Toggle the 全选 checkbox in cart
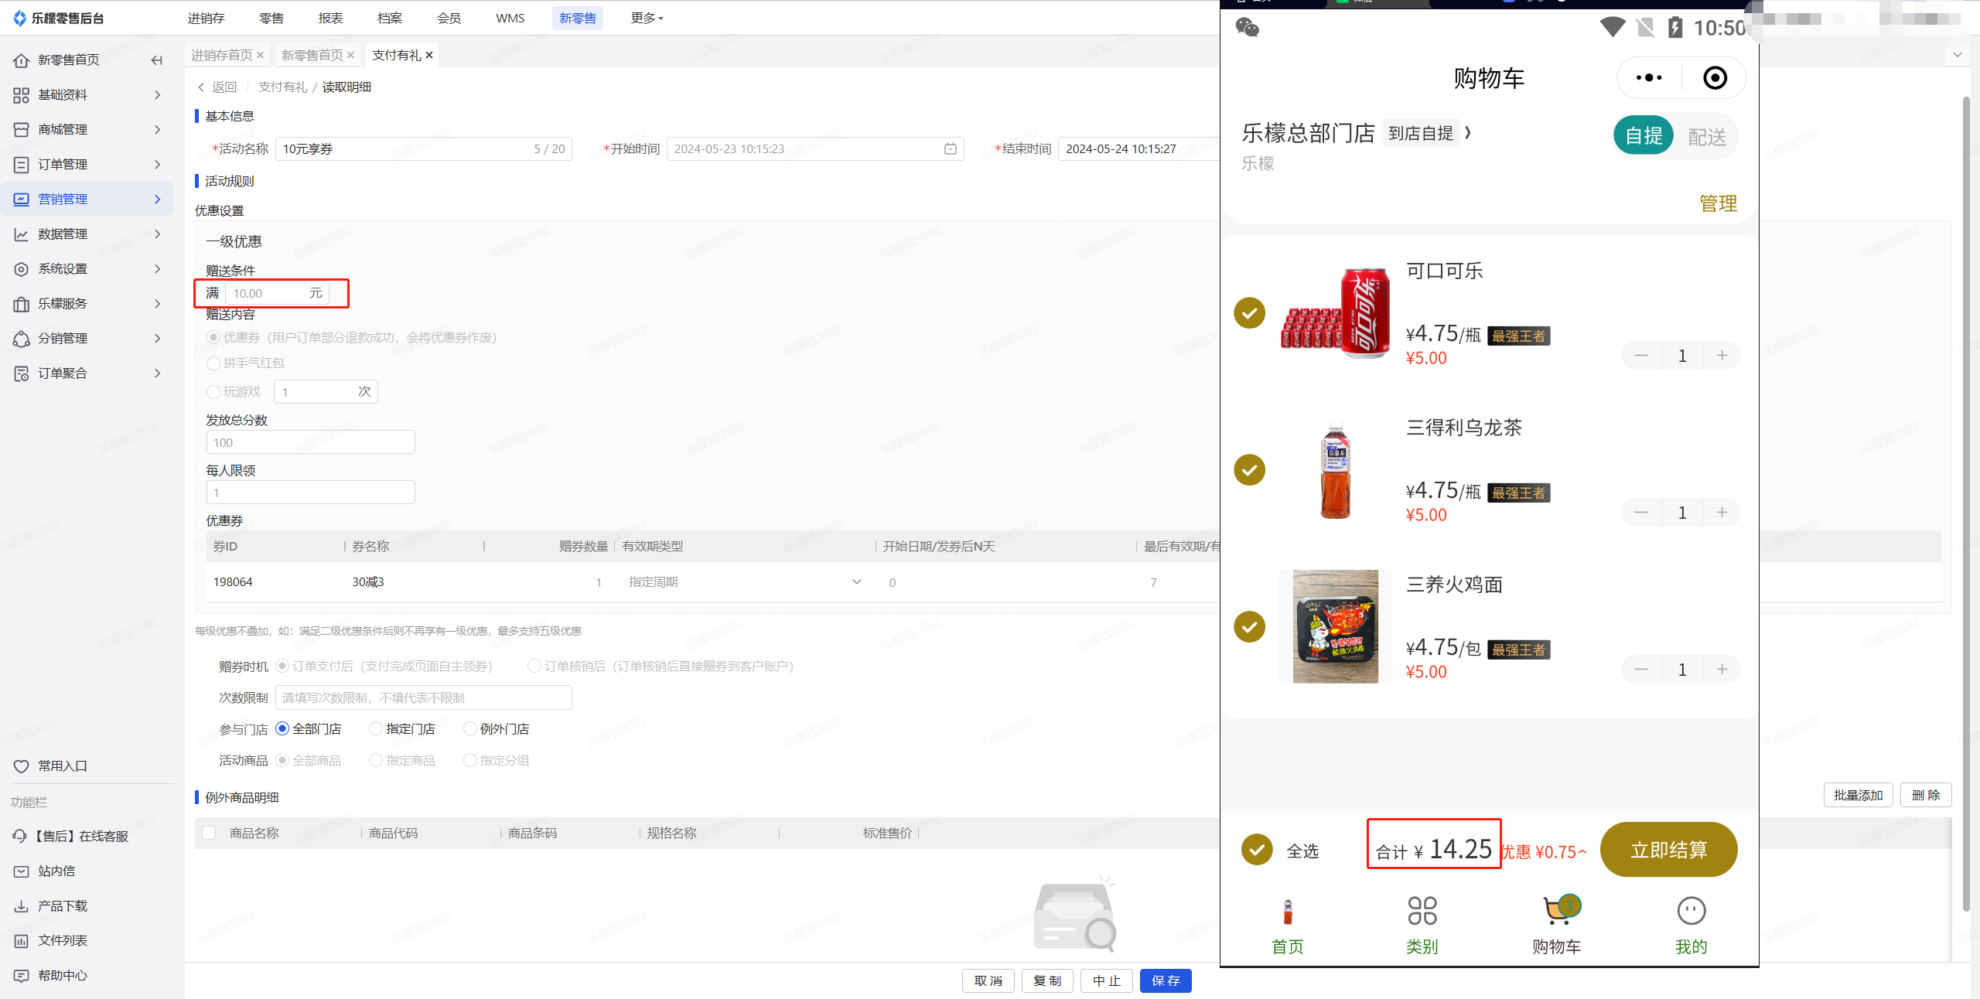 tap(1257, 850)
